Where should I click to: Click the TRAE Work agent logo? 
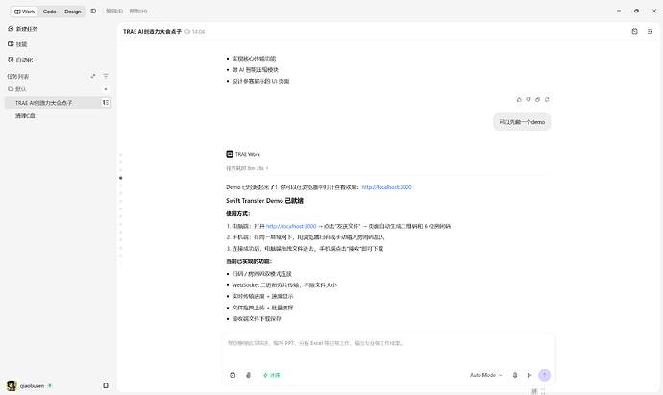tap(230, 154)
